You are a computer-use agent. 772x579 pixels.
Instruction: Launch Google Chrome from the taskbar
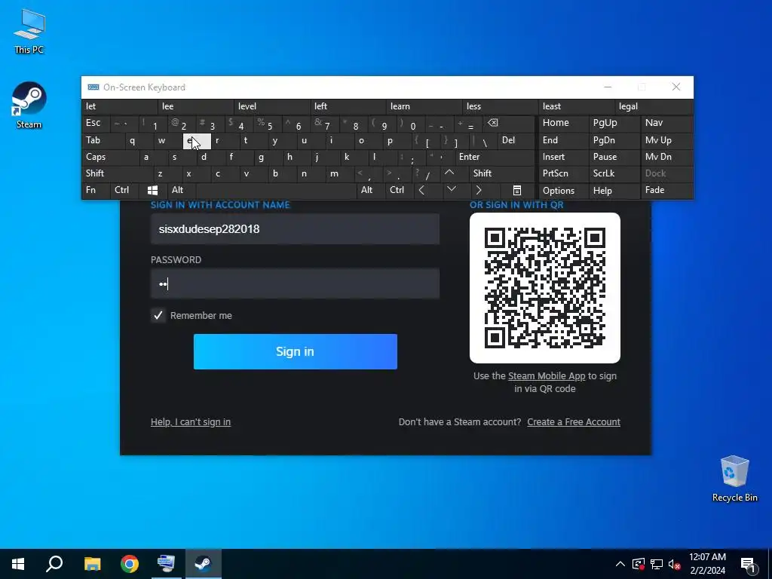coord(130,564)
